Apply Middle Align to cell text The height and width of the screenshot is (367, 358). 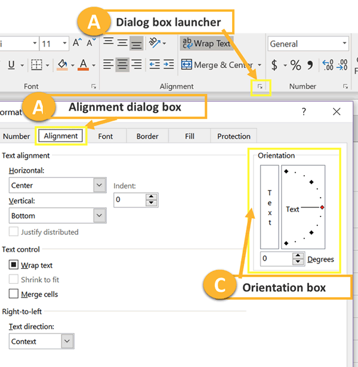point(122,43)
